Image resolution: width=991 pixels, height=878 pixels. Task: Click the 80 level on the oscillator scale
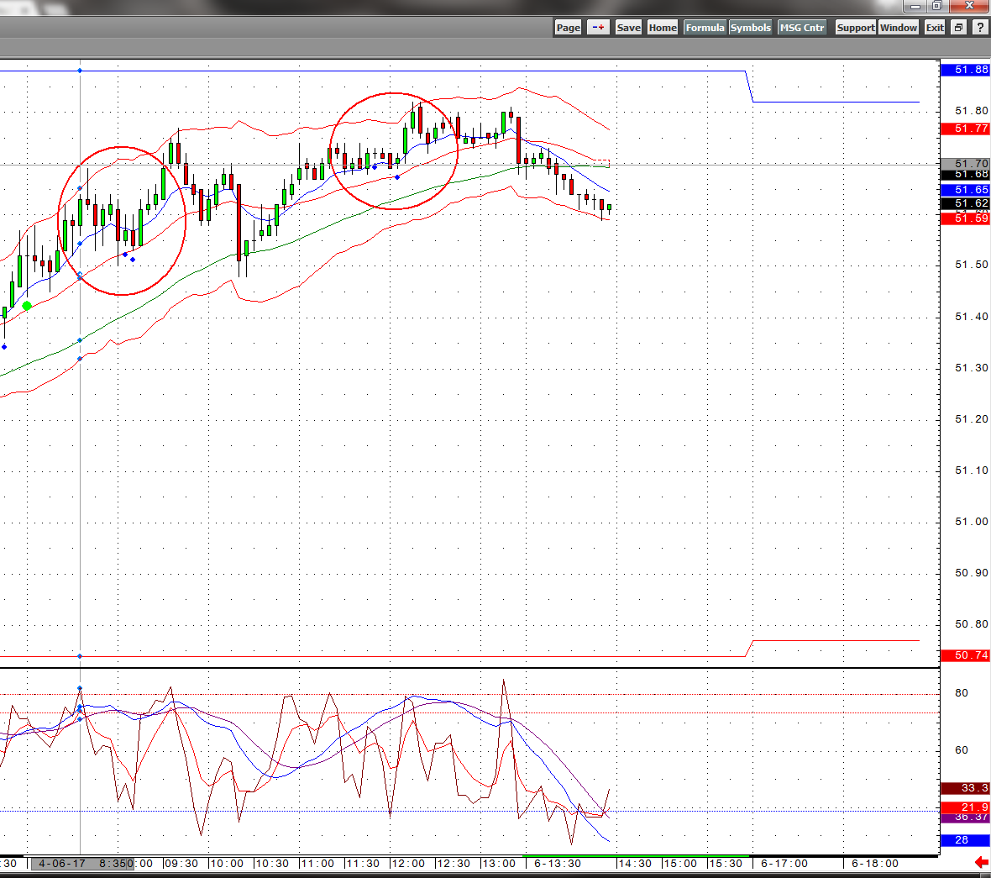tap(962, 693)
